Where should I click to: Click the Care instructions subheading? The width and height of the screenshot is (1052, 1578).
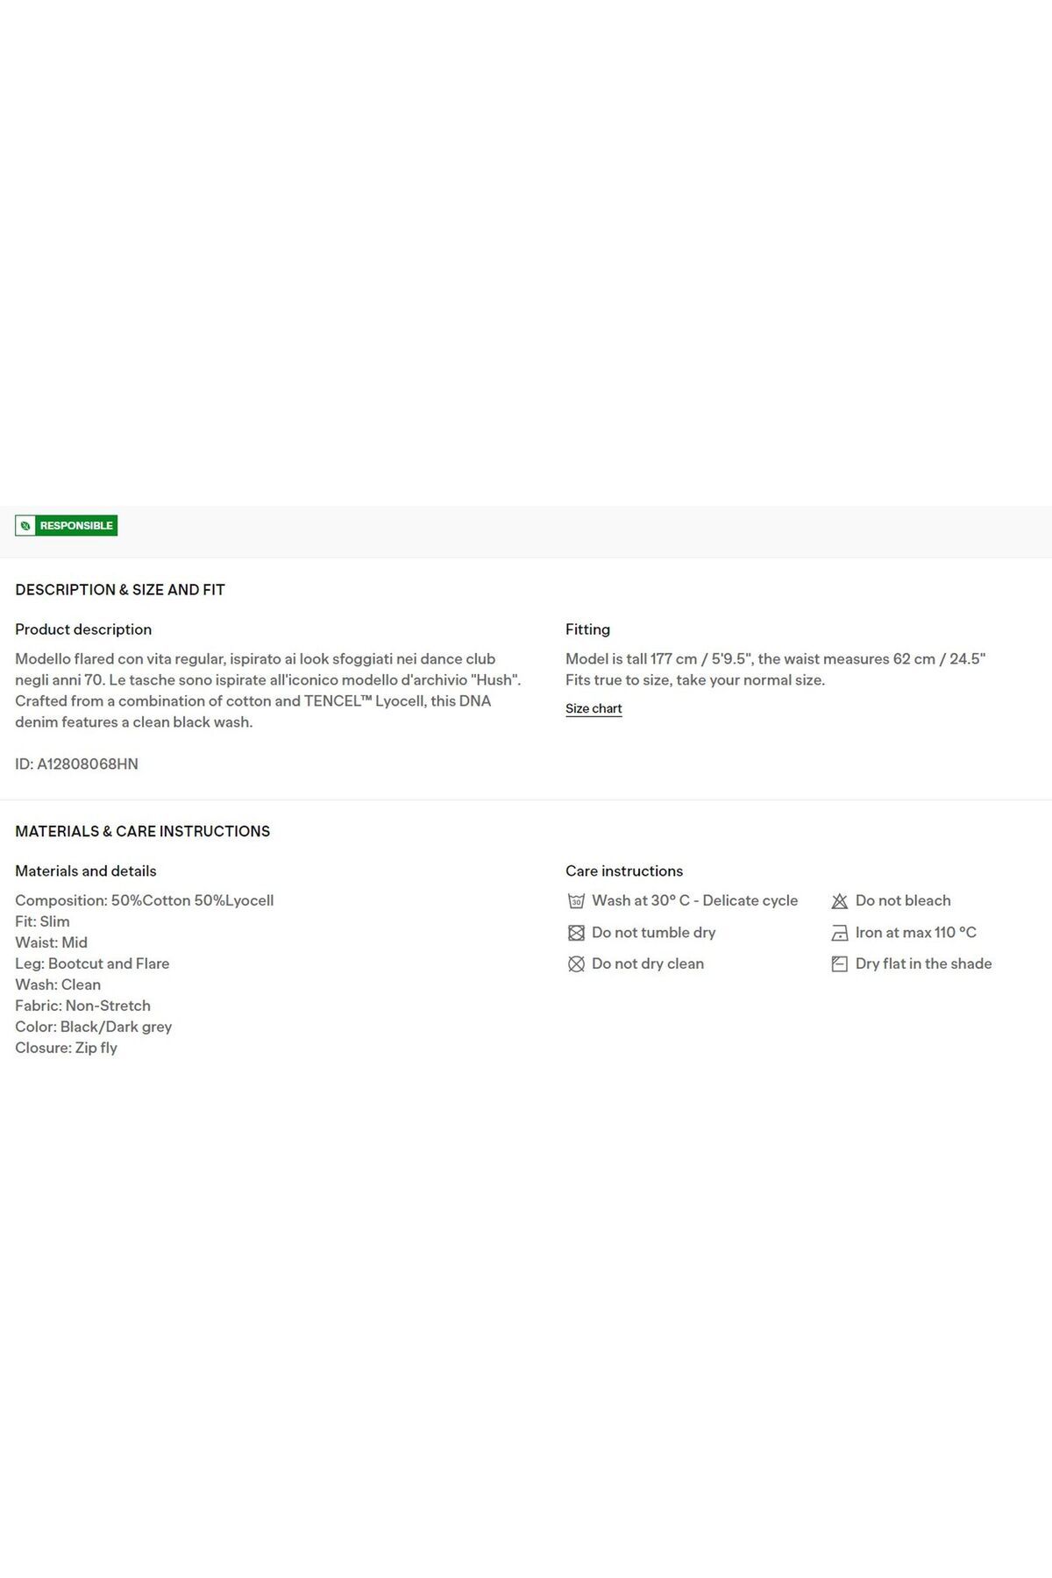(624, 871)
